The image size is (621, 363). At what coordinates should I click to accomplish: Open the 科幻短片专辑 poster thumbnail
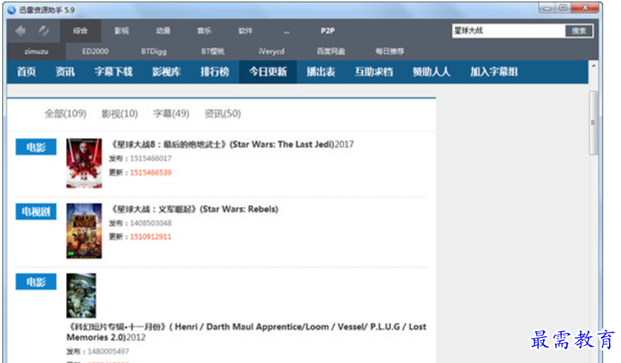tap(81, 296)
